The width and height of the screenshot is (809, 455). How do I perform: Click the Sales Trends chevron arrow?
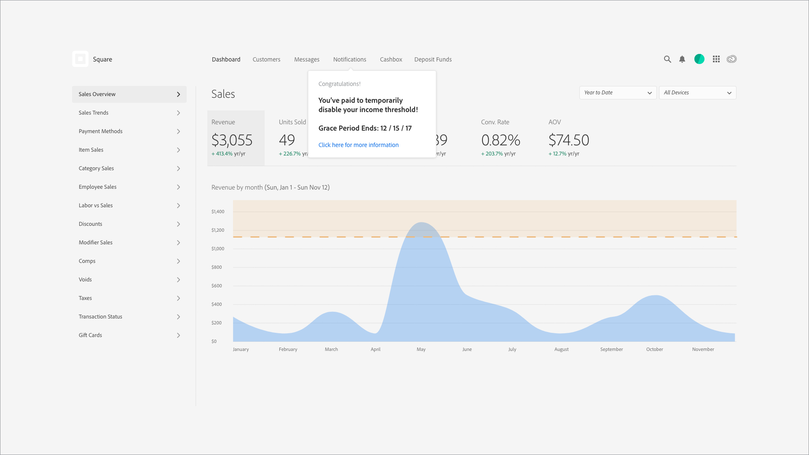178,113
